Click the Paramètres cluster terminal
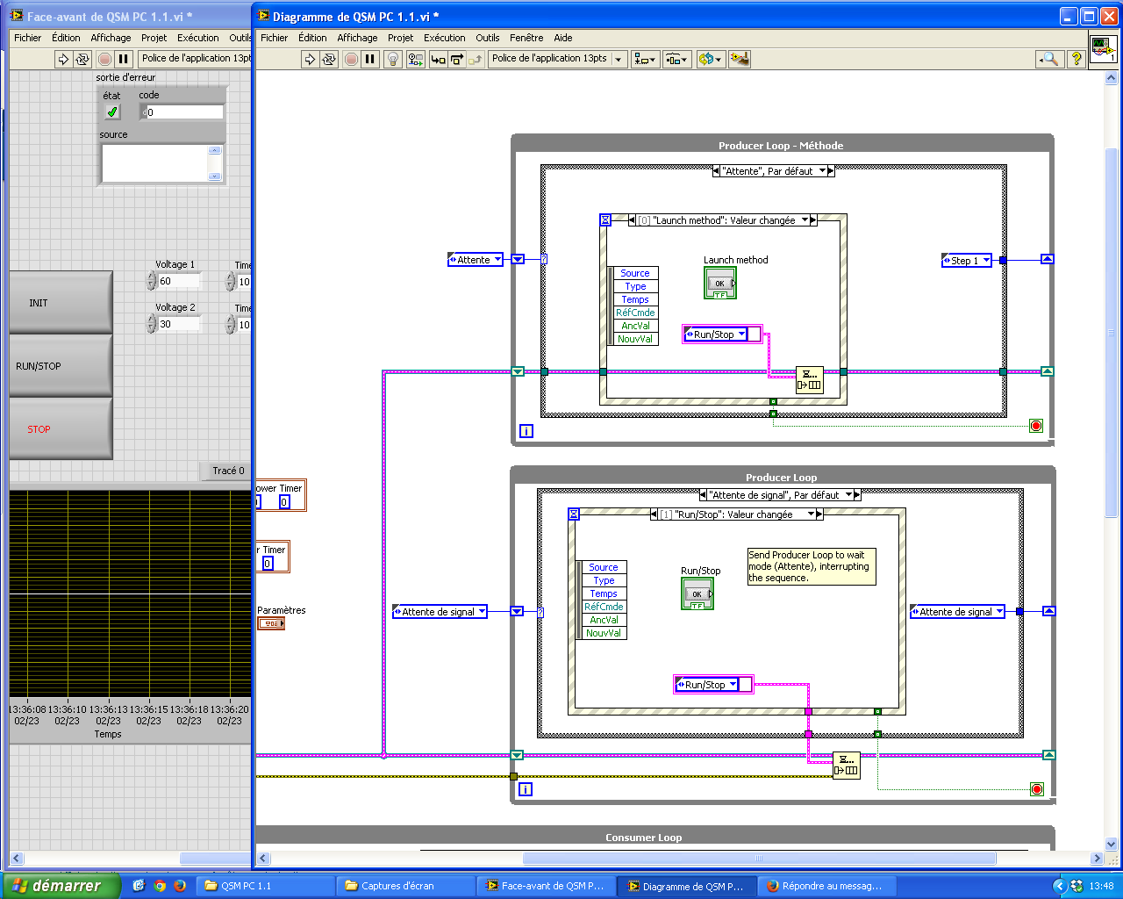Screen dimensions: 1123x899 click(x=270, y=623)
